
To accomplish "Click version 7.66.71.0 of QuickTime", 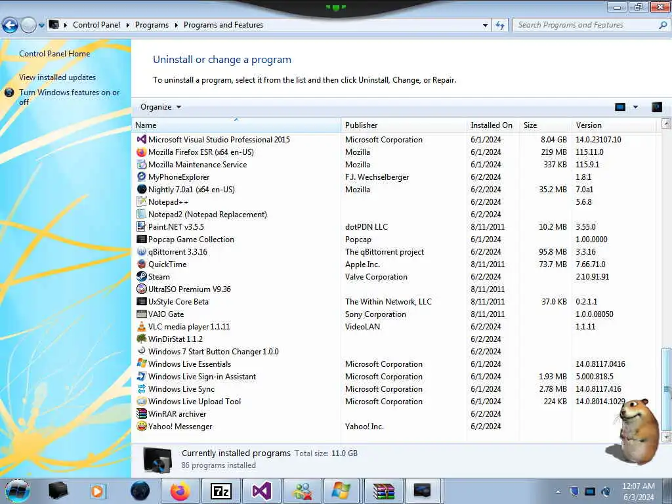I will pyautogui.click(x=591, y=264).
